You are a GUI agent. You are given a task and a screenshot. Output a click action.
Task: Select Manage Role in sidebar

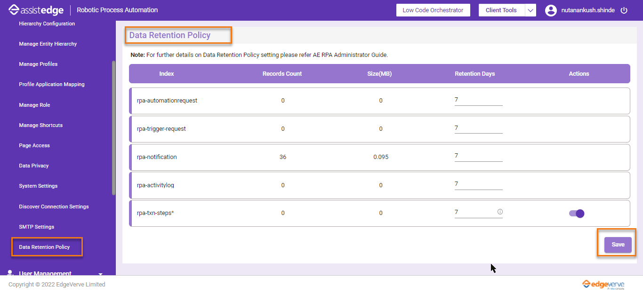(x=34, y=105)
